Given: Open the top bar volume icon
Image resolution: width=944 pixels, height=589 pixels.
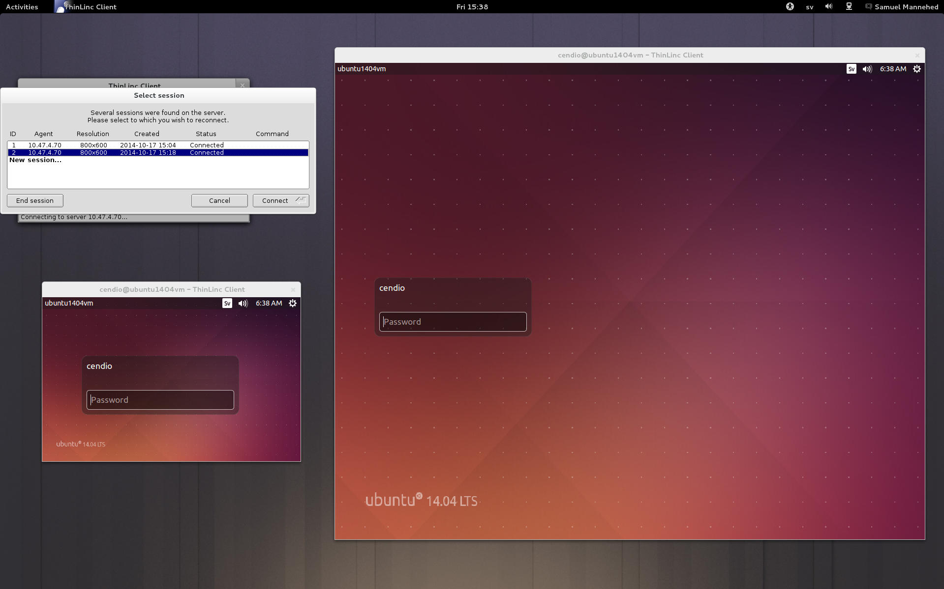Looking at the screenshot, I should (x=829, y=6).
